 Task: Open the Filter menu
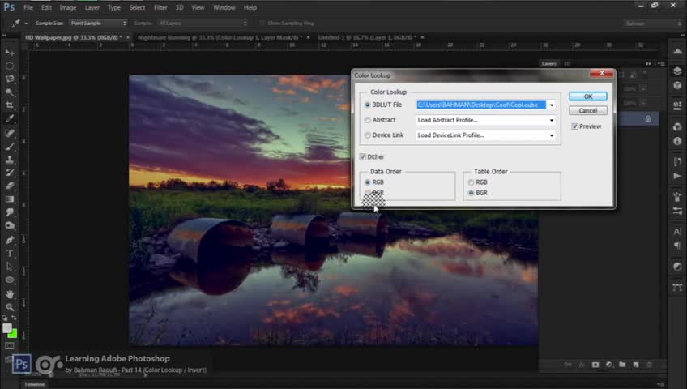pos(160,7)
